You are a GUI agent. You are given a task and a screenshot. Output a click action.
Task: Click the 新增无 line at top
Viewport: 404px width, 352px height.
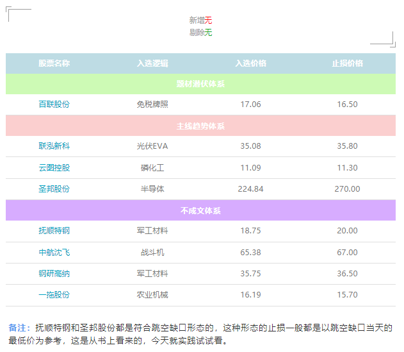point(200,20)
